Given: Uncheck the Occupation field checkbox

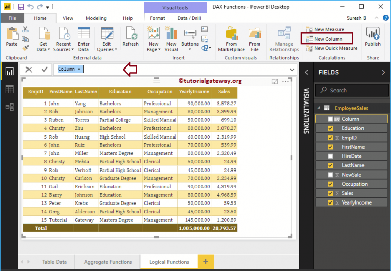Looking at the screenshot, I should 330,184.
